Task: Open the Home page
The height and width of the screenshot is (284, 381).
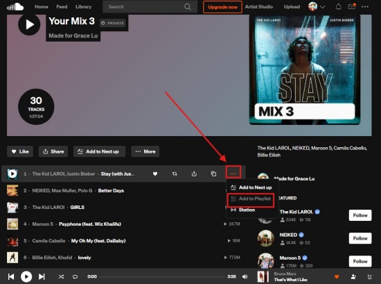Action: pos(42,7)
